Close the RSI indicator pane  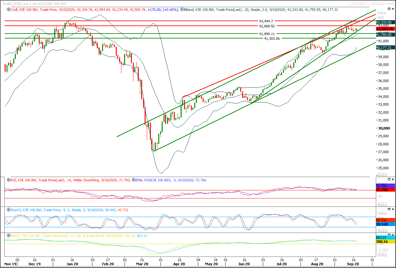pos(393,179)
